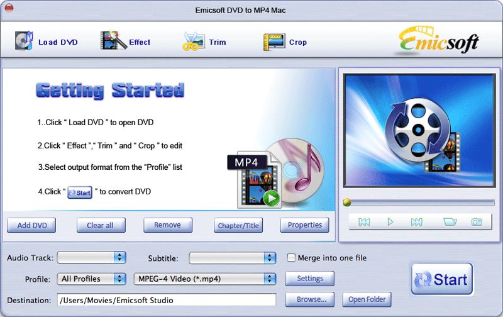Click the Emicsoft logo
Image resolution: width=503 pixels, height=317 pixels.
click(x=438, y=40)
